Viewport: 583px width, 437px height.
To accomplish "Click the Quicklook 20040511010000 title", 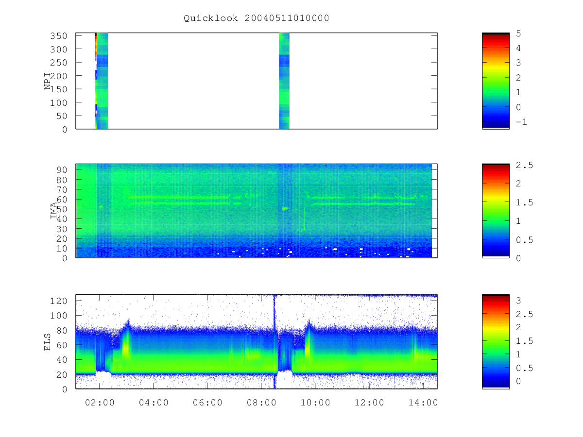I will (x=257, y=18).
